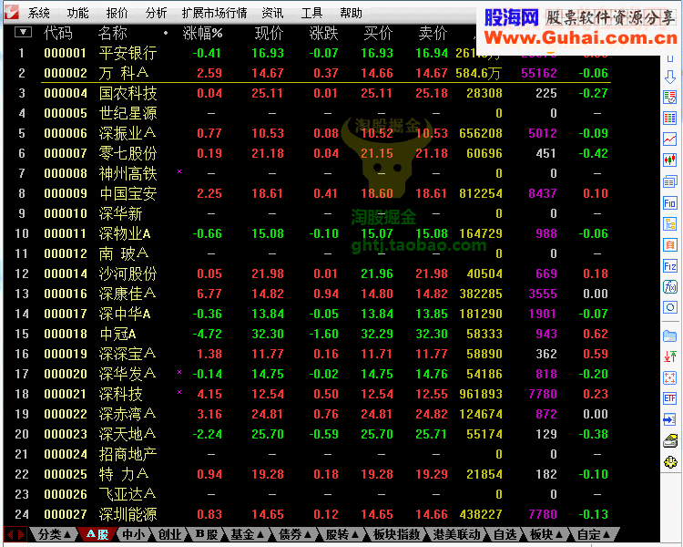Switch to the B股 tab
This screenshot has height=547, width=683.
point(206,534)
